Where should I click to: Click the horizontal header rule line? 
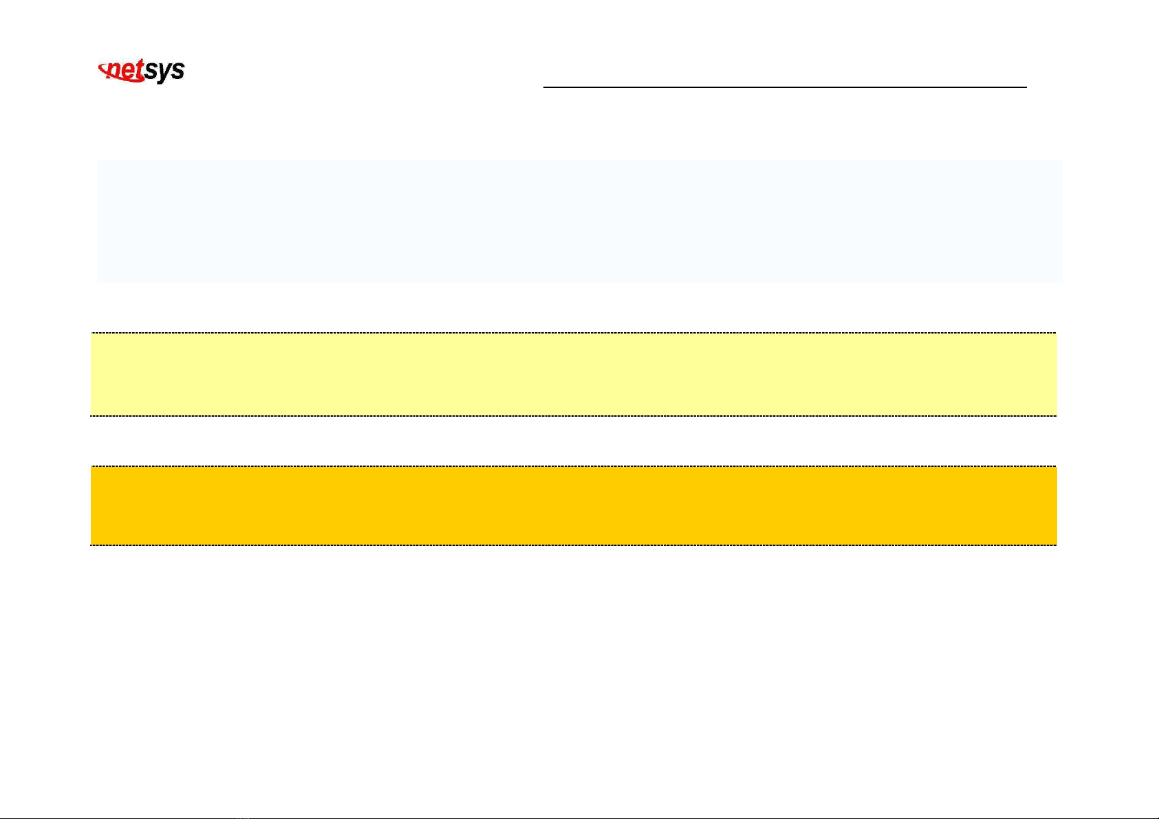tap(785, 87)
